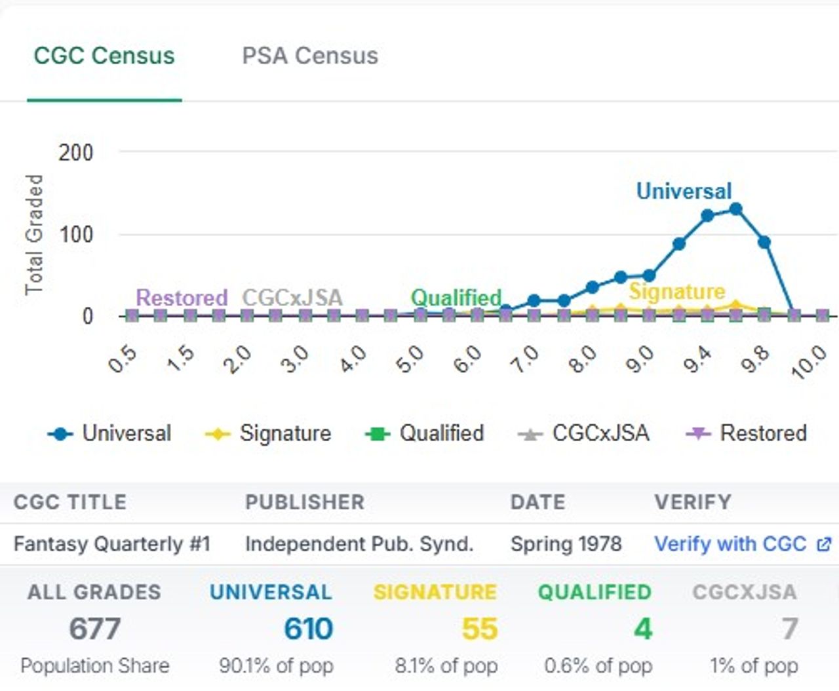839x691 pixels.
Task: Click the green Qualified legend square icon
Action: (377, 434)
